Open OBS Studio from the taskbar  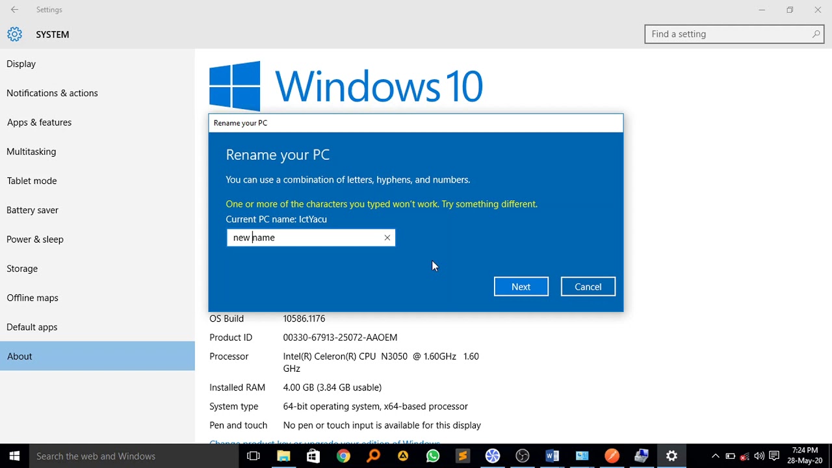point(523,456)
